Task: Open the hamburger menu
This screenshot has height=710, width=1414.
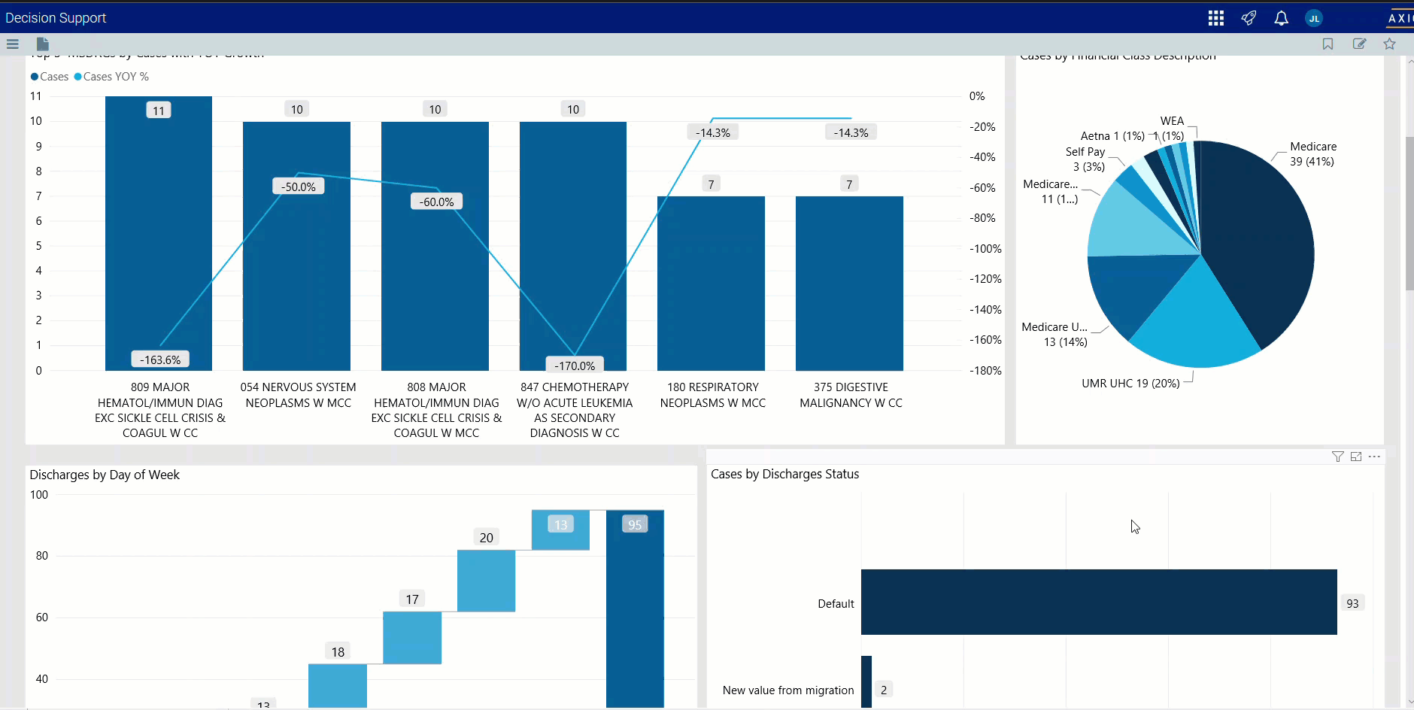Action: (x=13, y=44)
